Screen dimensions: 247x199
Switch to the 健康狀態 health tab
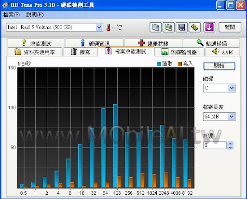153,43
